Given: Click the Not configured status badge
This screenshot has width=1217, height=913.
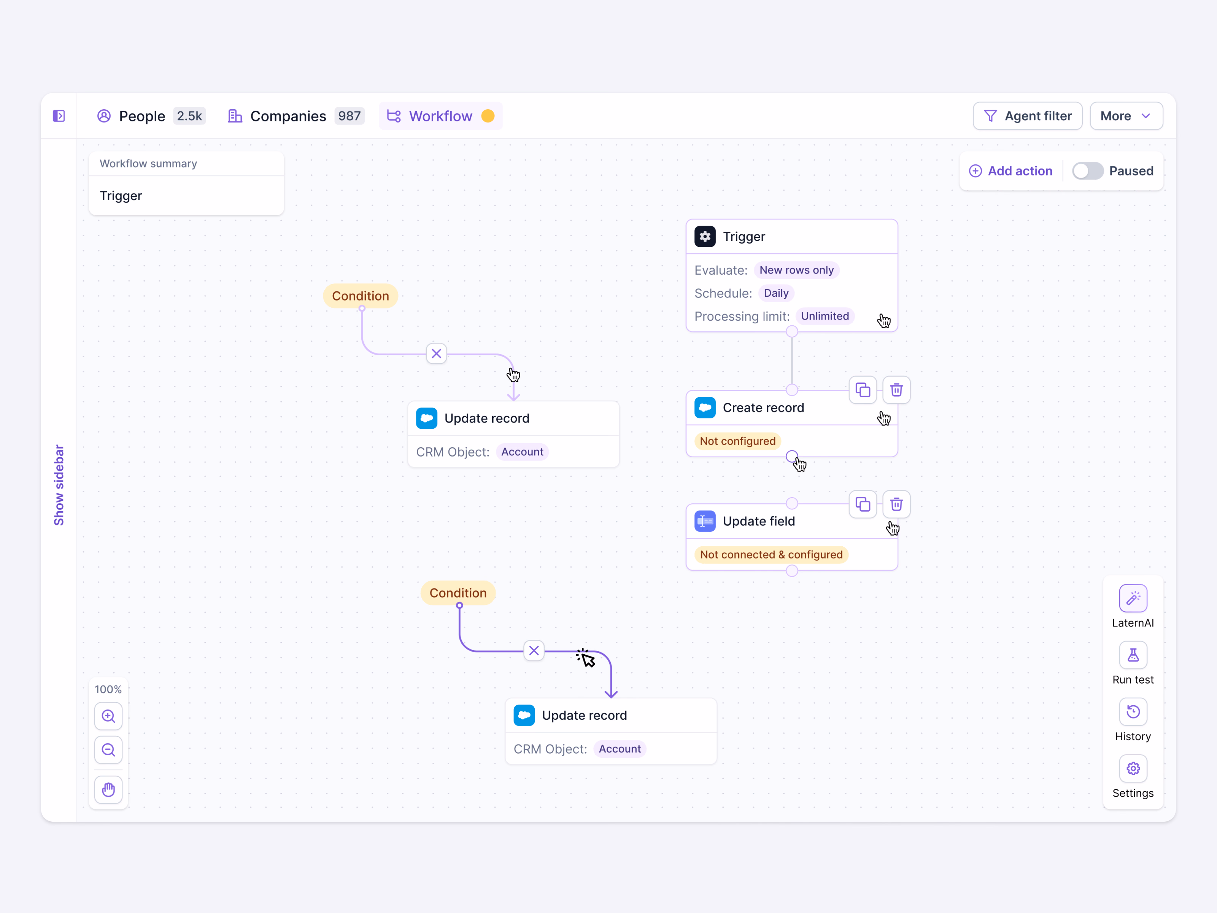Looking at the screenshot, I should 737,441.
